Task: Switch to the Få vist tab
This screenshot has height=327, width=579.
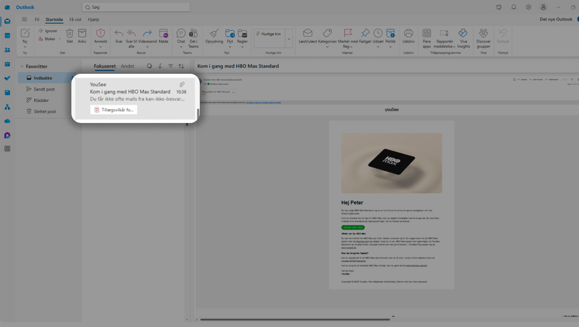Action: click(75, 19)
